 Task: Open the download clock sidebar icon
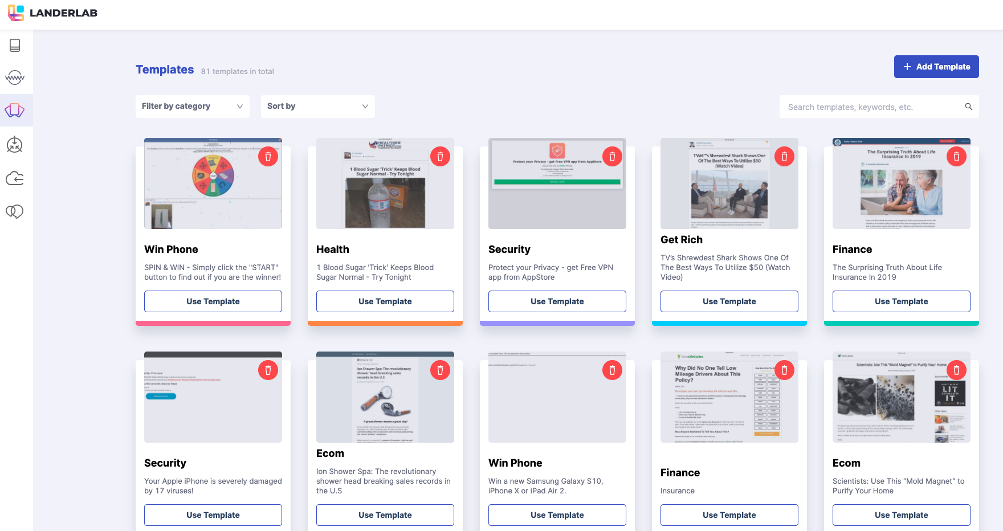pyautogui.click(x=15, y=145)
